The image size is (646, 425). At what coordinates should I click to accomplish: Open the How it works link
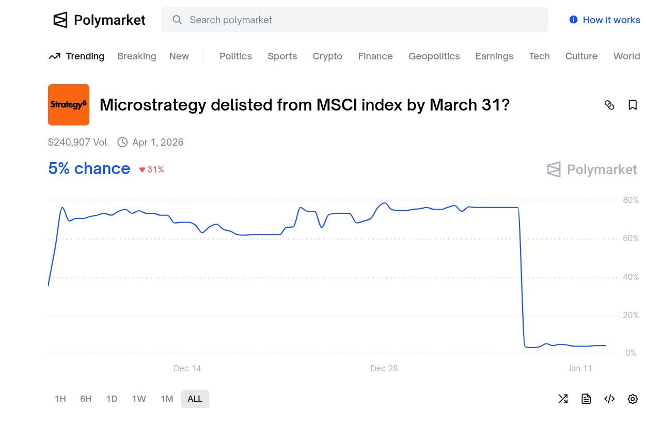[x=611, y=20]
